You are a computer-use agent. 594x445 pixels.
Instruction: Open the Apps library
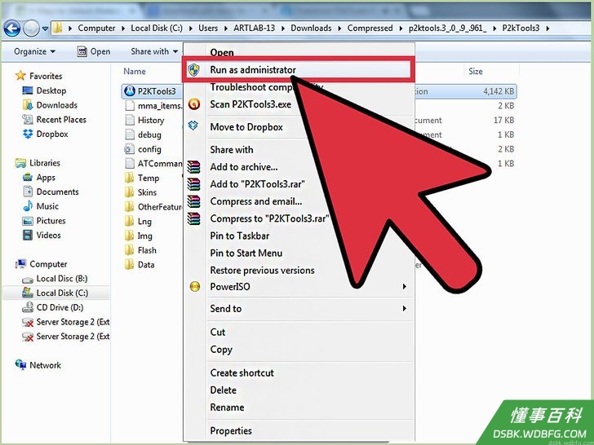(46, 178)
